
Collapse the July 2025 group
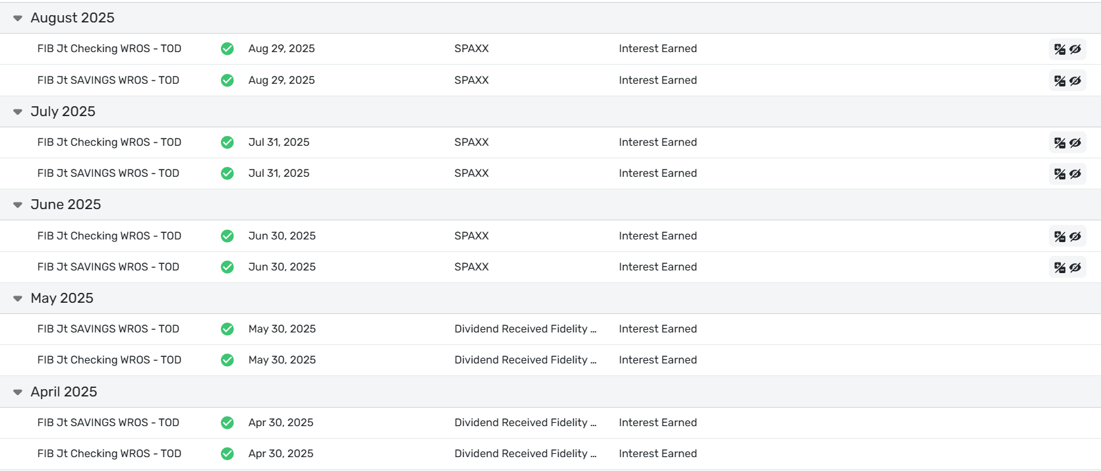(x=18, y=112)
